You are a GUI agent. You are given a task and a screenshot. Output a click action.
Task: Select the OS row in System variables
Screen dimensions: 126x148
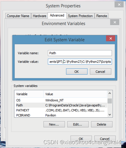(61, 100)
